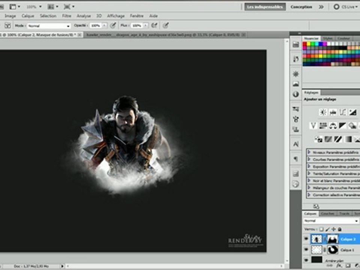Switch to the Couleur tab
The width and height of the screenshot is (360, 270).
pos(344,38)
